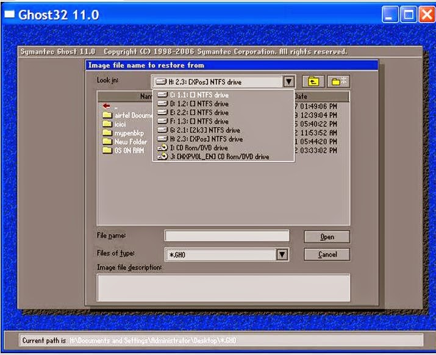436x355 pixels.
Task: Choose D: 1.2 NTFS drive from list
Action: click(223, 104)
